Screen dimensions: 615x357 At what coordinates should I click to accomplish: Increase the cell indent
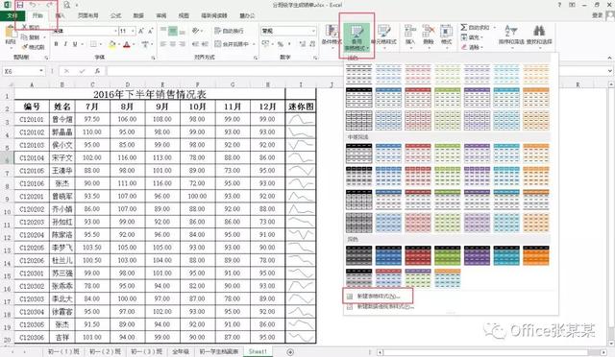(x=205, y=44)
